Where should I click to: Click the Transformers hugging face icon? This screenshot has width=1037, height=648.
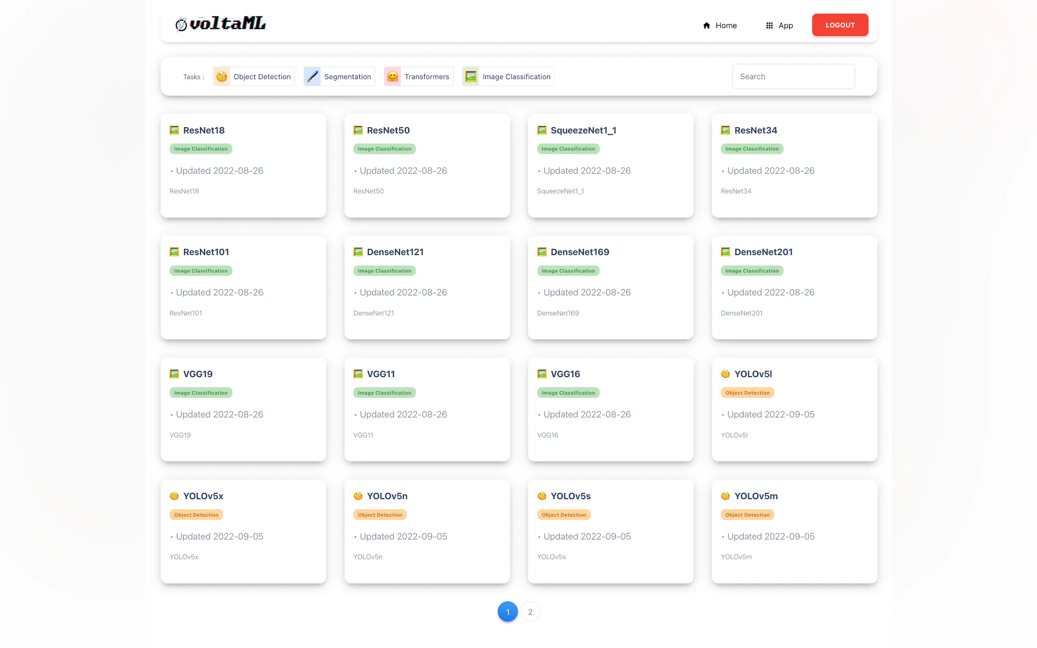click(x=392, y=77)
